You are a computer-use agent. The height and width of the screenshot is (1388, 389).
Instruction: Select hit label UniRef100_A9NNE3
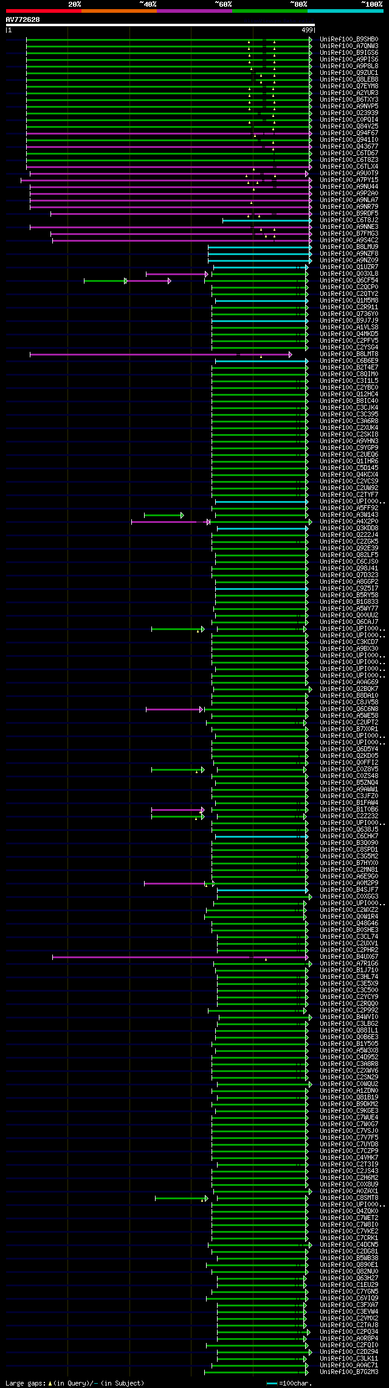coord(349,227)
